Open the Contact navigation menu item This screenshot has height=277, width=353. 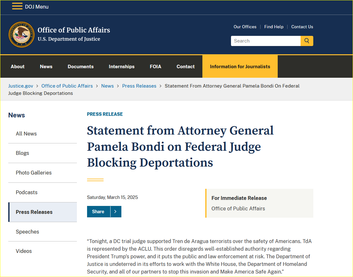point(186,67)
